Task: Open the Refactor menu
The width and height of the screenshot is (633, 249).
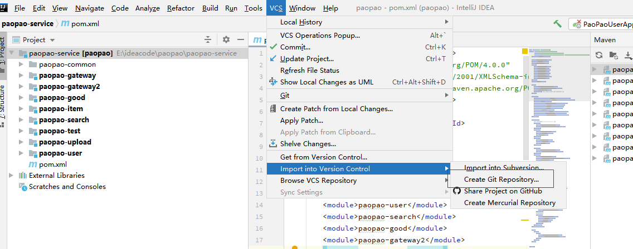Action: coord(181,8)
